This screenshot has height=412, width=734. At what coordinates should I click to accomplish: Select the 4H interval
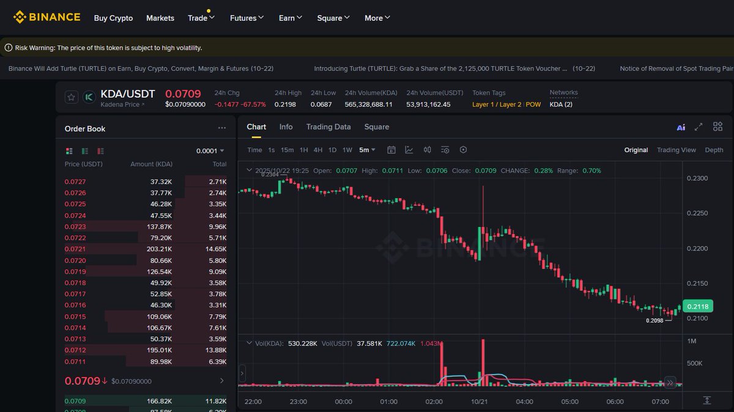[318, 150]
